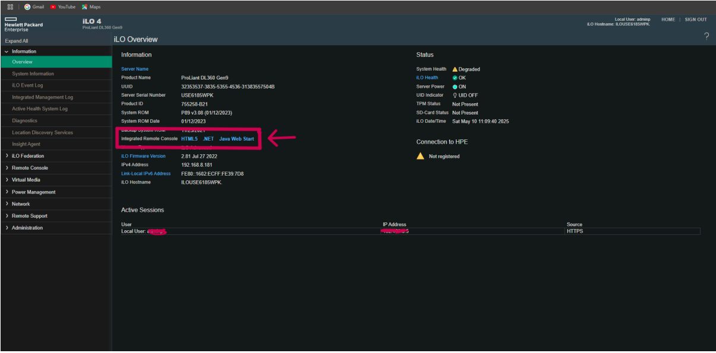Launch the .NET remote console

[208, 139]
